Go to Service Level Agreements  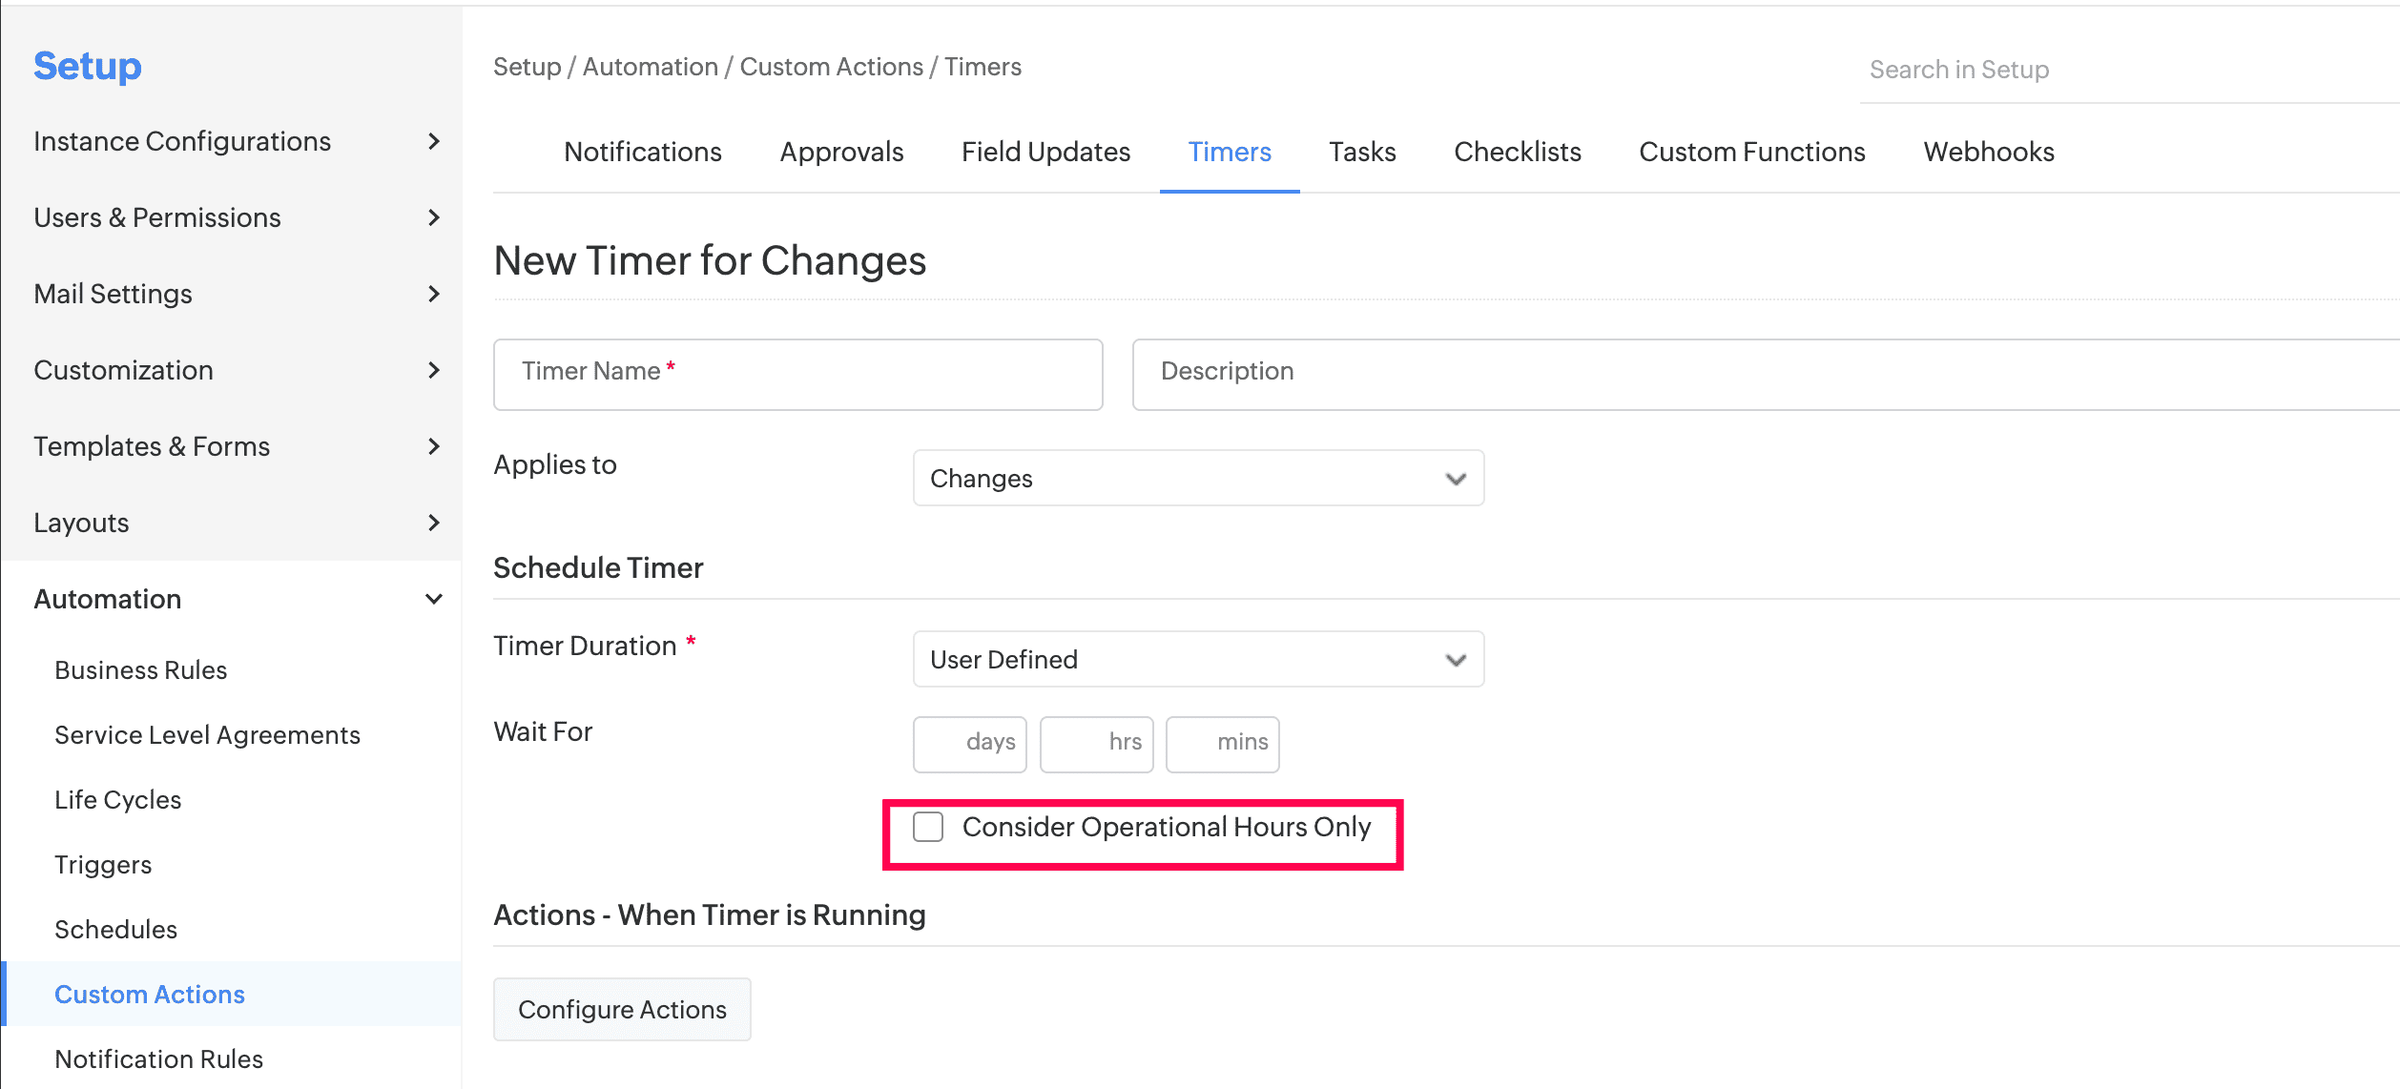207,735
